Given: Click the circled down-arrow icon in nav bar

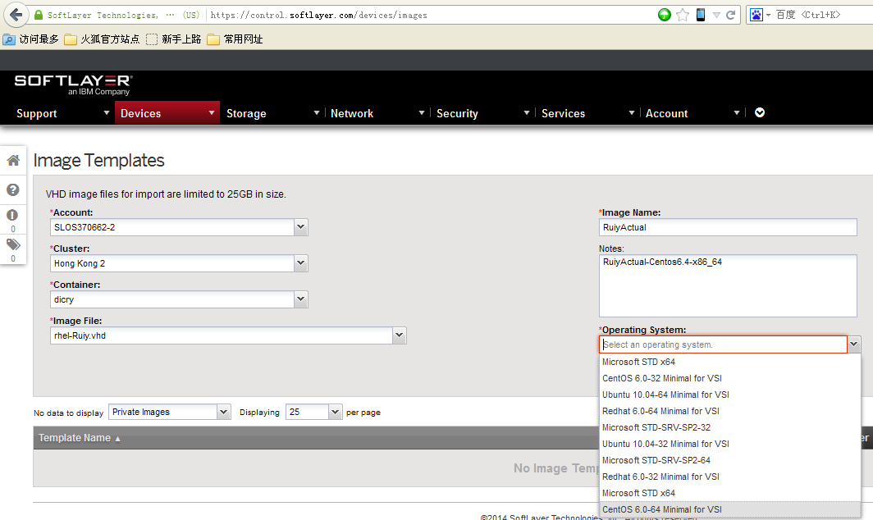Looking at the screenshot, I should pos(760,112).
